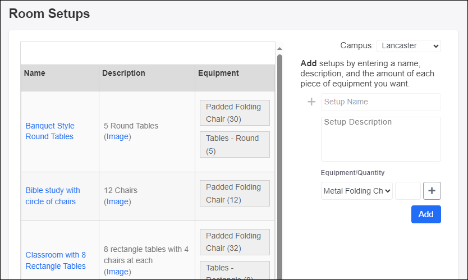Click the scroll up arrow on table scrollbar
This screenshot has width=468, height=280.
[279, 49]
